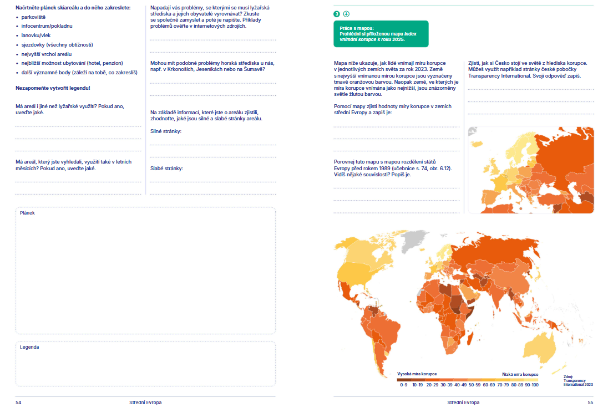The height and width of the screenshot is (418, 608).
Task: Click gray Greenland on the world map
Action: [x=415, y=239]
